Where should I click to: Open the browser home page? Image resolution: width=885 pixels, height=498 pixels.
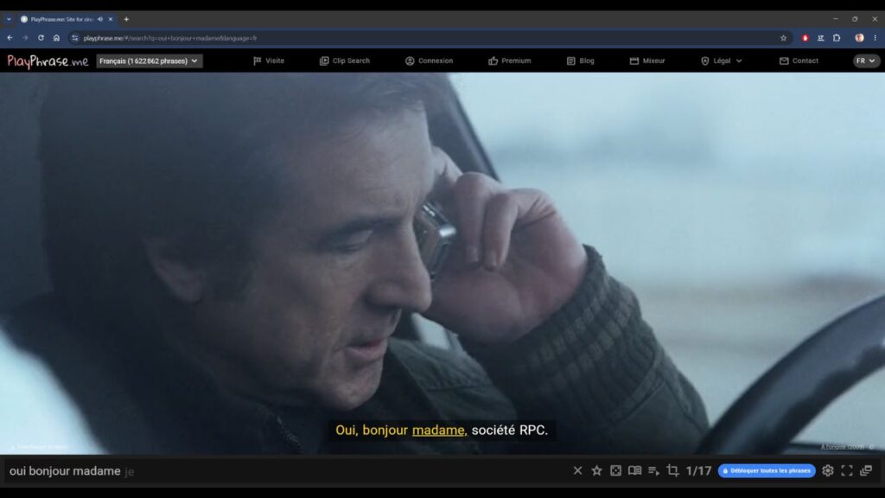click(56, 38)
